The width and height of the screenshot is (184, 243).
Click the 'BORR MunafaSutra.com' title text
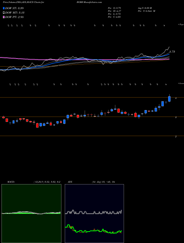click(x=89, y=2)
